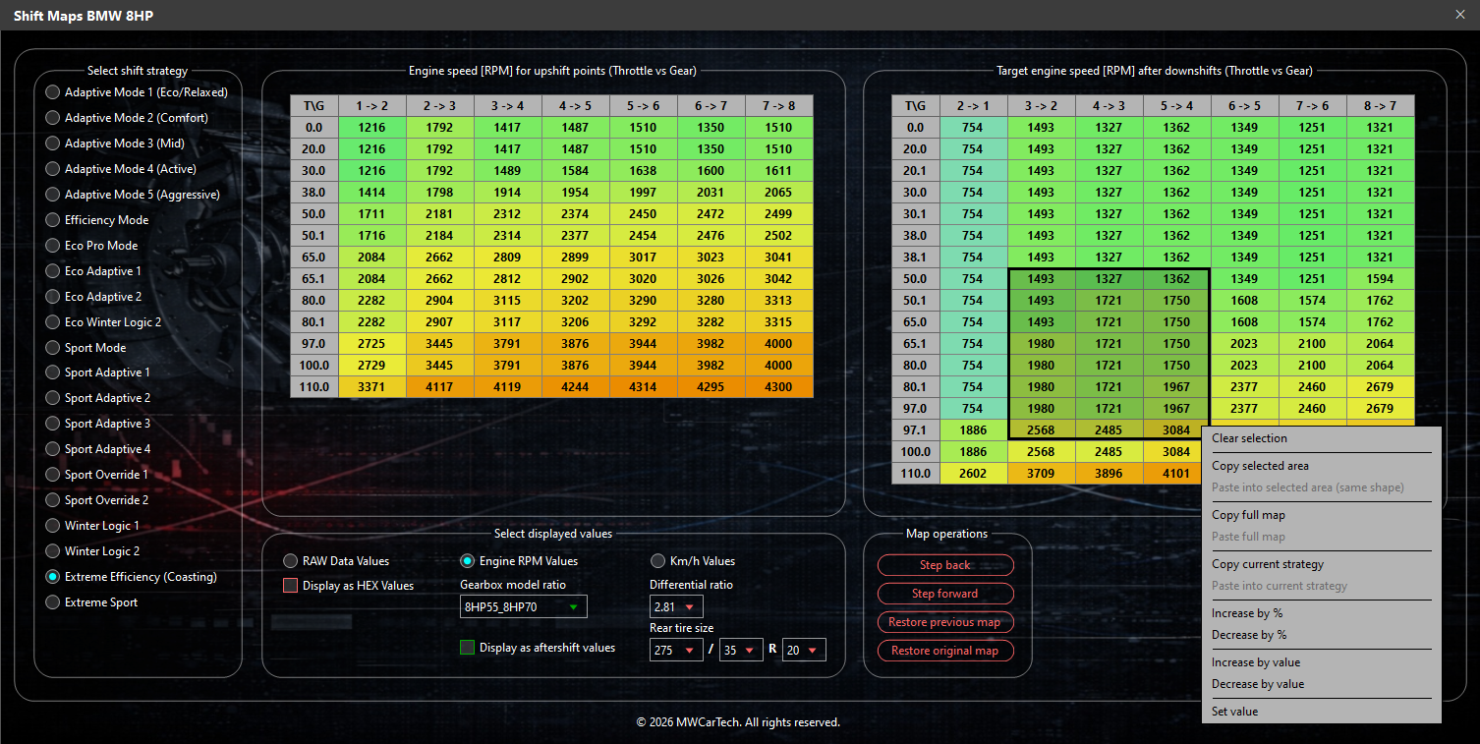The width and height of the screenshot is (1480, 744).
Task: Click the 110.0 throttle row upshift cell 3371
Action: [371, 386]
